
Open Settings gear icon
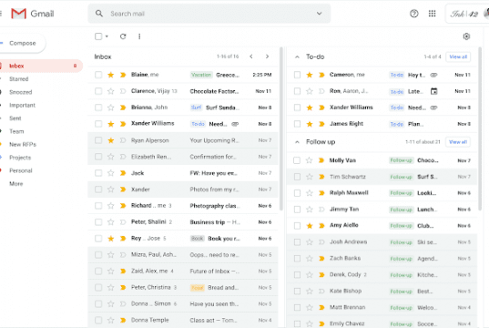pyautogui.click(x=466, y=36)
